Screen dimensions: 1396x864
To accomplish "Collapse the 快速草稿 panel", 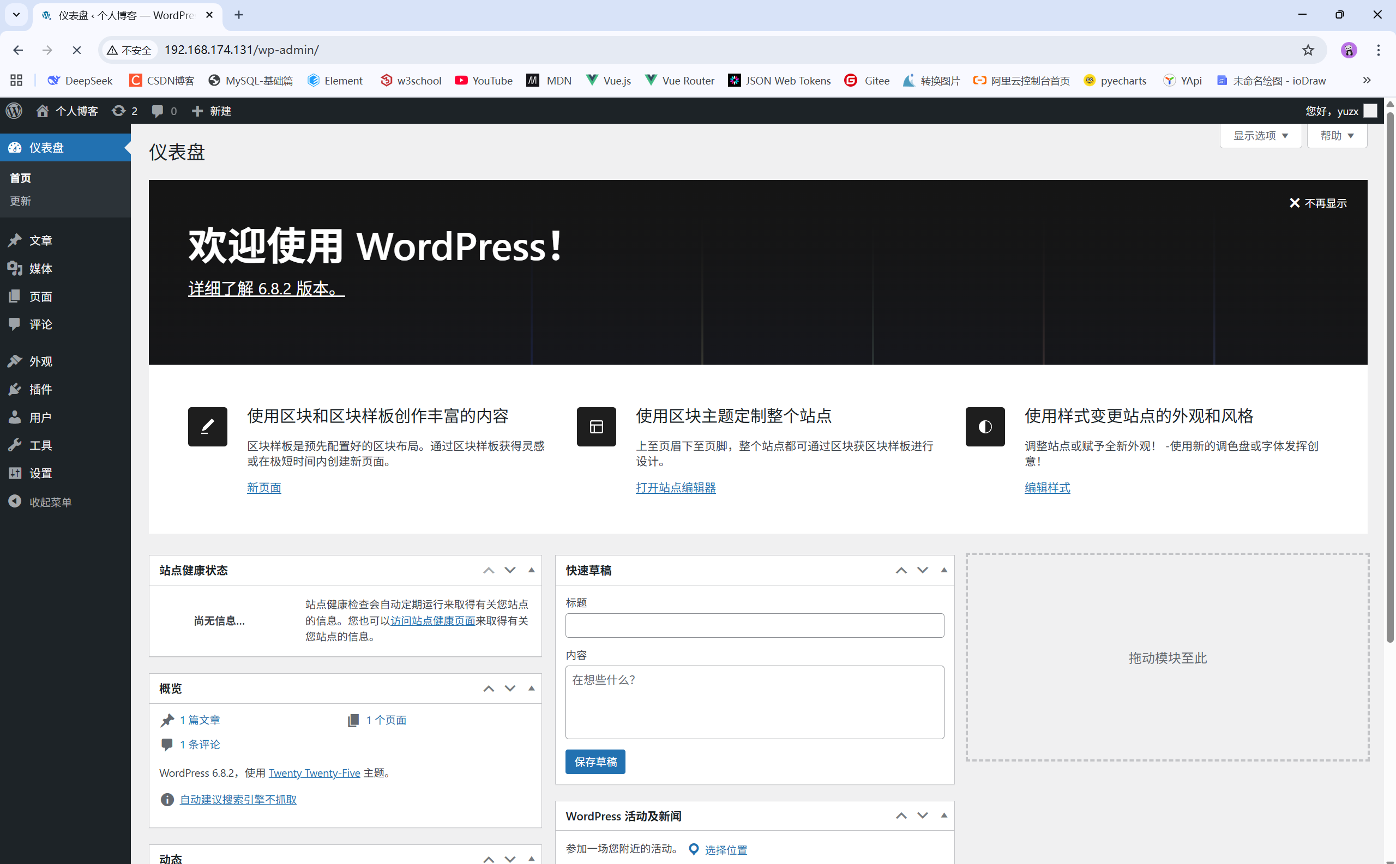I will coord(944,570).
